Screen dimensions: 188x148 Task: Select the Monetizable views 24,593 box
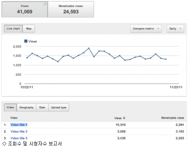[71, 9]
